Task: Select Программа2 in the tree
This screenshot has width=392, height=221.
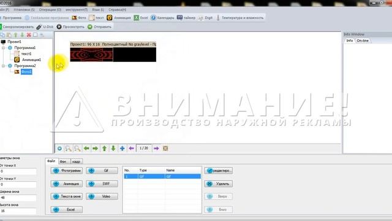Action: tap(25, 66)
